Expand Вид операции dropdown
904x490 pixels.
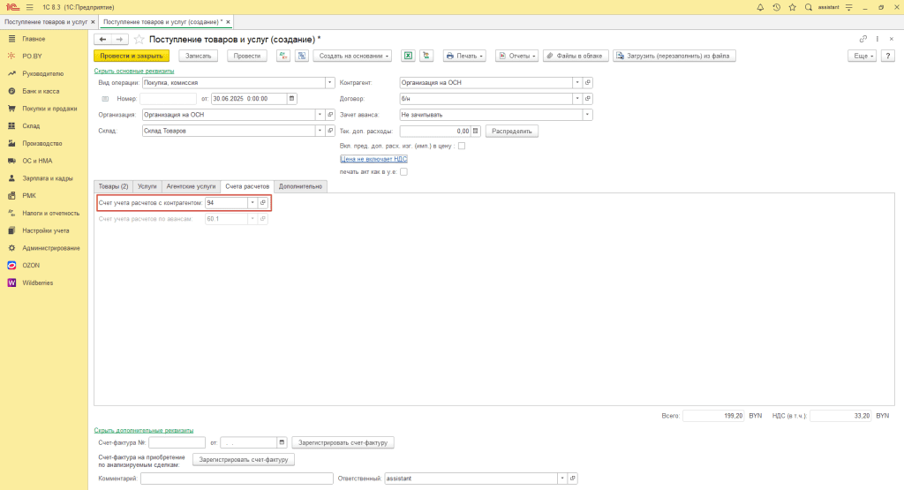330,82
